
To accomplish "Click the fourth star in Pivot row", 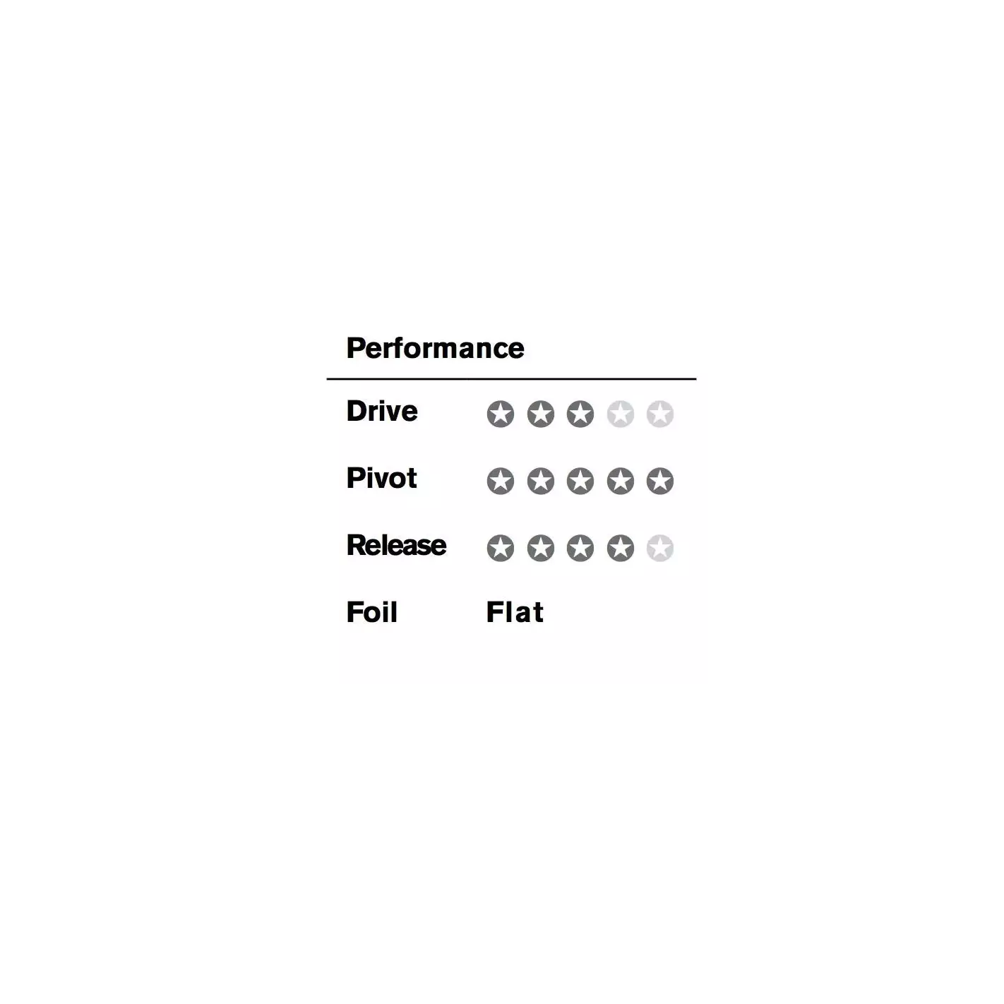I will pos(621,481).
